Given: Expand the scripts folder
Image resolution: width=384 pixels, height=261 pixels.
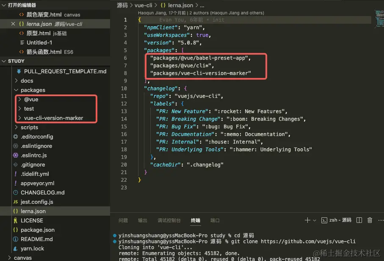Looking at the screenshot, I should 16,127.
